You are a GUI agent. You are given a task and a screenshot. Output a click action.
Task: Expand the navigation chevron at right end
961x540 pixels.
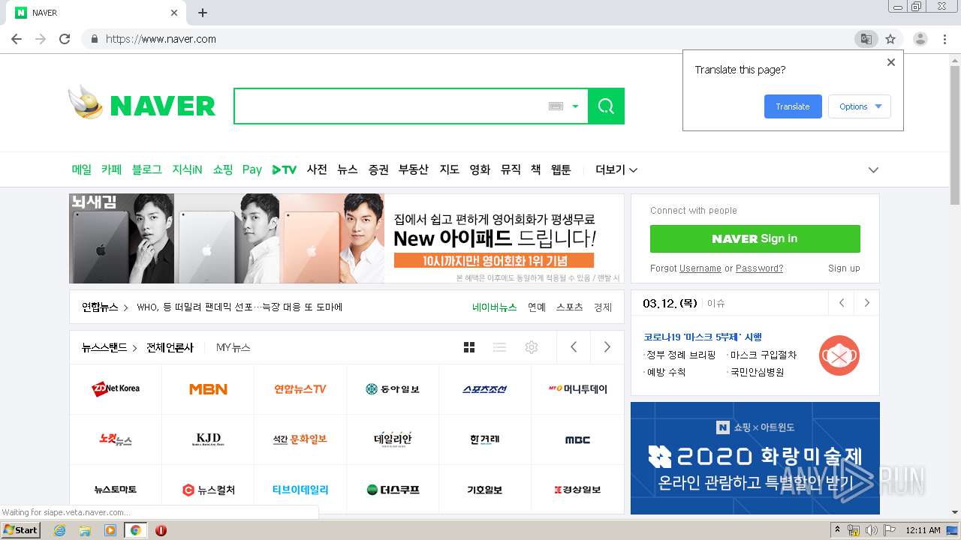tap(873, 170)
